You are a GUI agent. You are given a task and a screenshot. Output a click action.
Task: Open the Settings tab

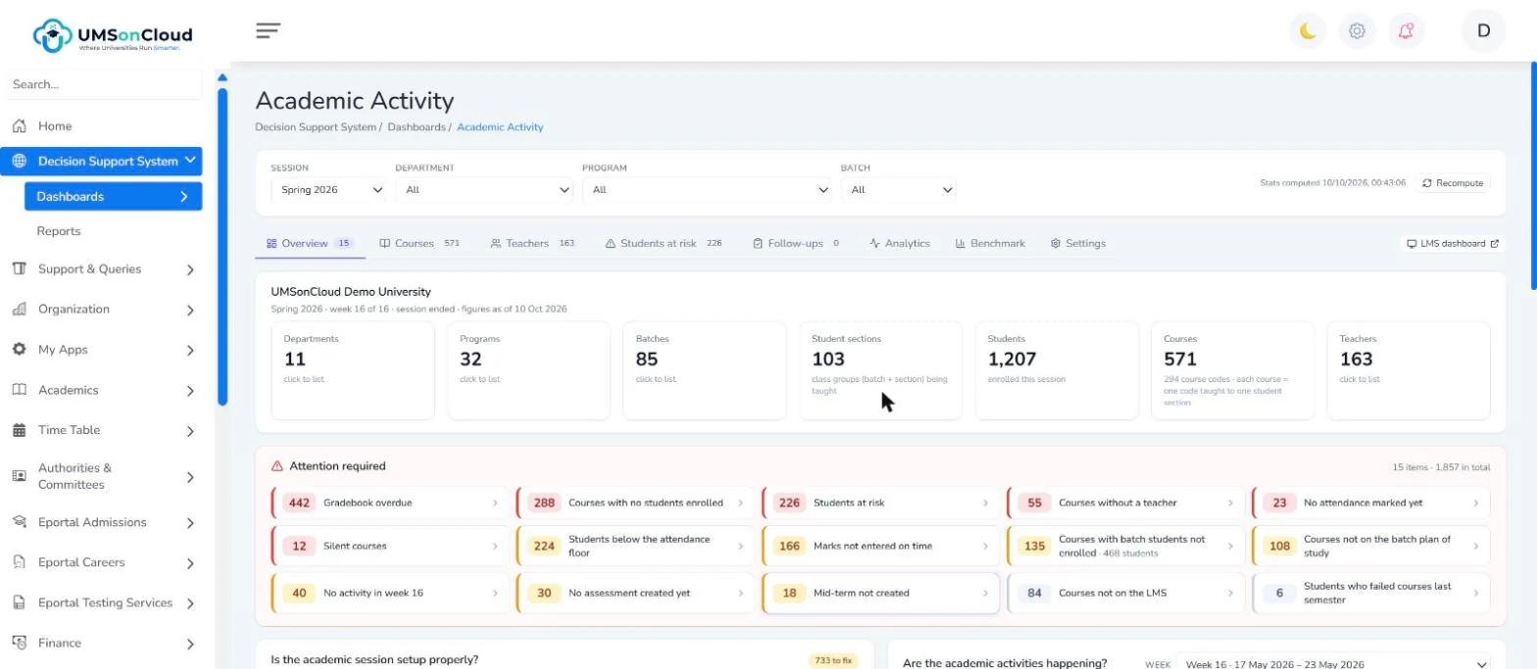point(1077,244)
